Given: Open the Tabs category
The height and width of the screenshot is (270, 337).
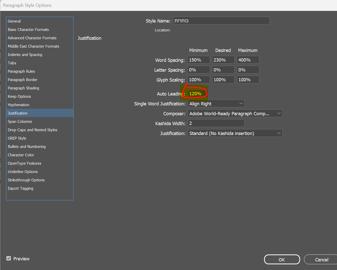Looking at the screenshot, I should pyautogui.click(x=40, y=63).
